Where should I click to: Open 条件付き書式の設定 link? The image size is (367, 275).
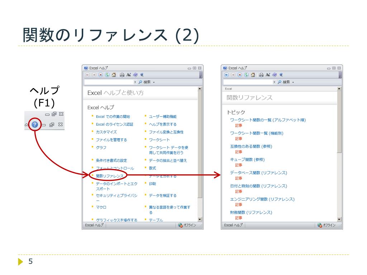[111, 160]
